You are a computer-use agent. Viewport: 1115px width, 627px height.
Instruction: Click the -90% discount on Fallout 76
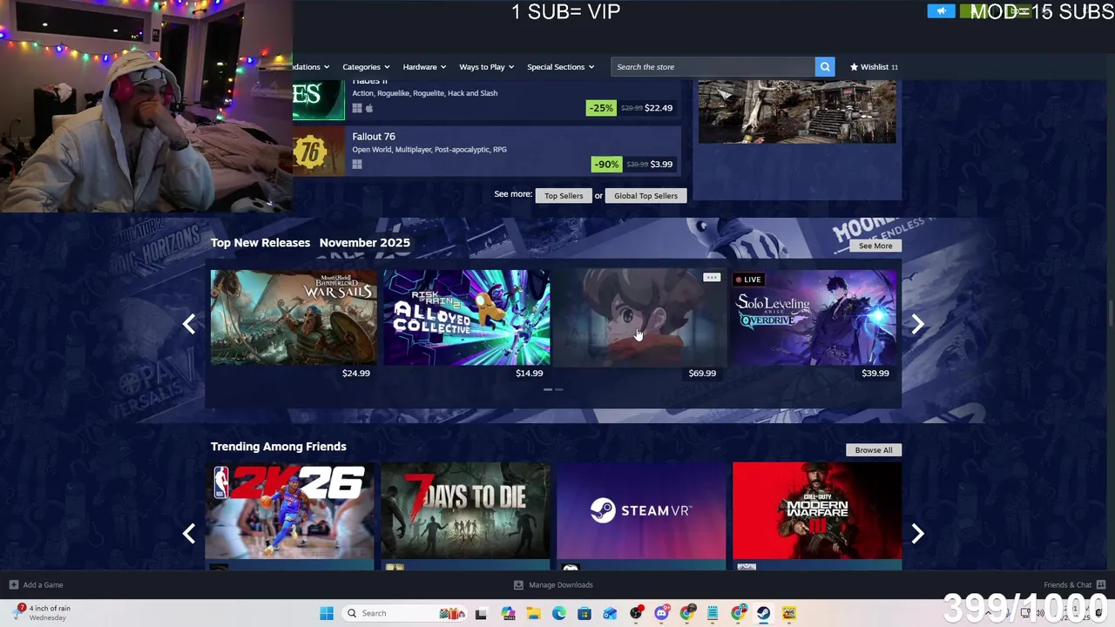[606, 164]
